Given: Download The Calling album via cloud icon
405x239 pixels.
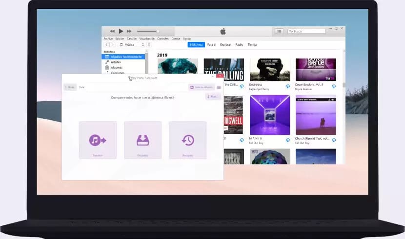Looking at the screenshot, I should [242, 86].
